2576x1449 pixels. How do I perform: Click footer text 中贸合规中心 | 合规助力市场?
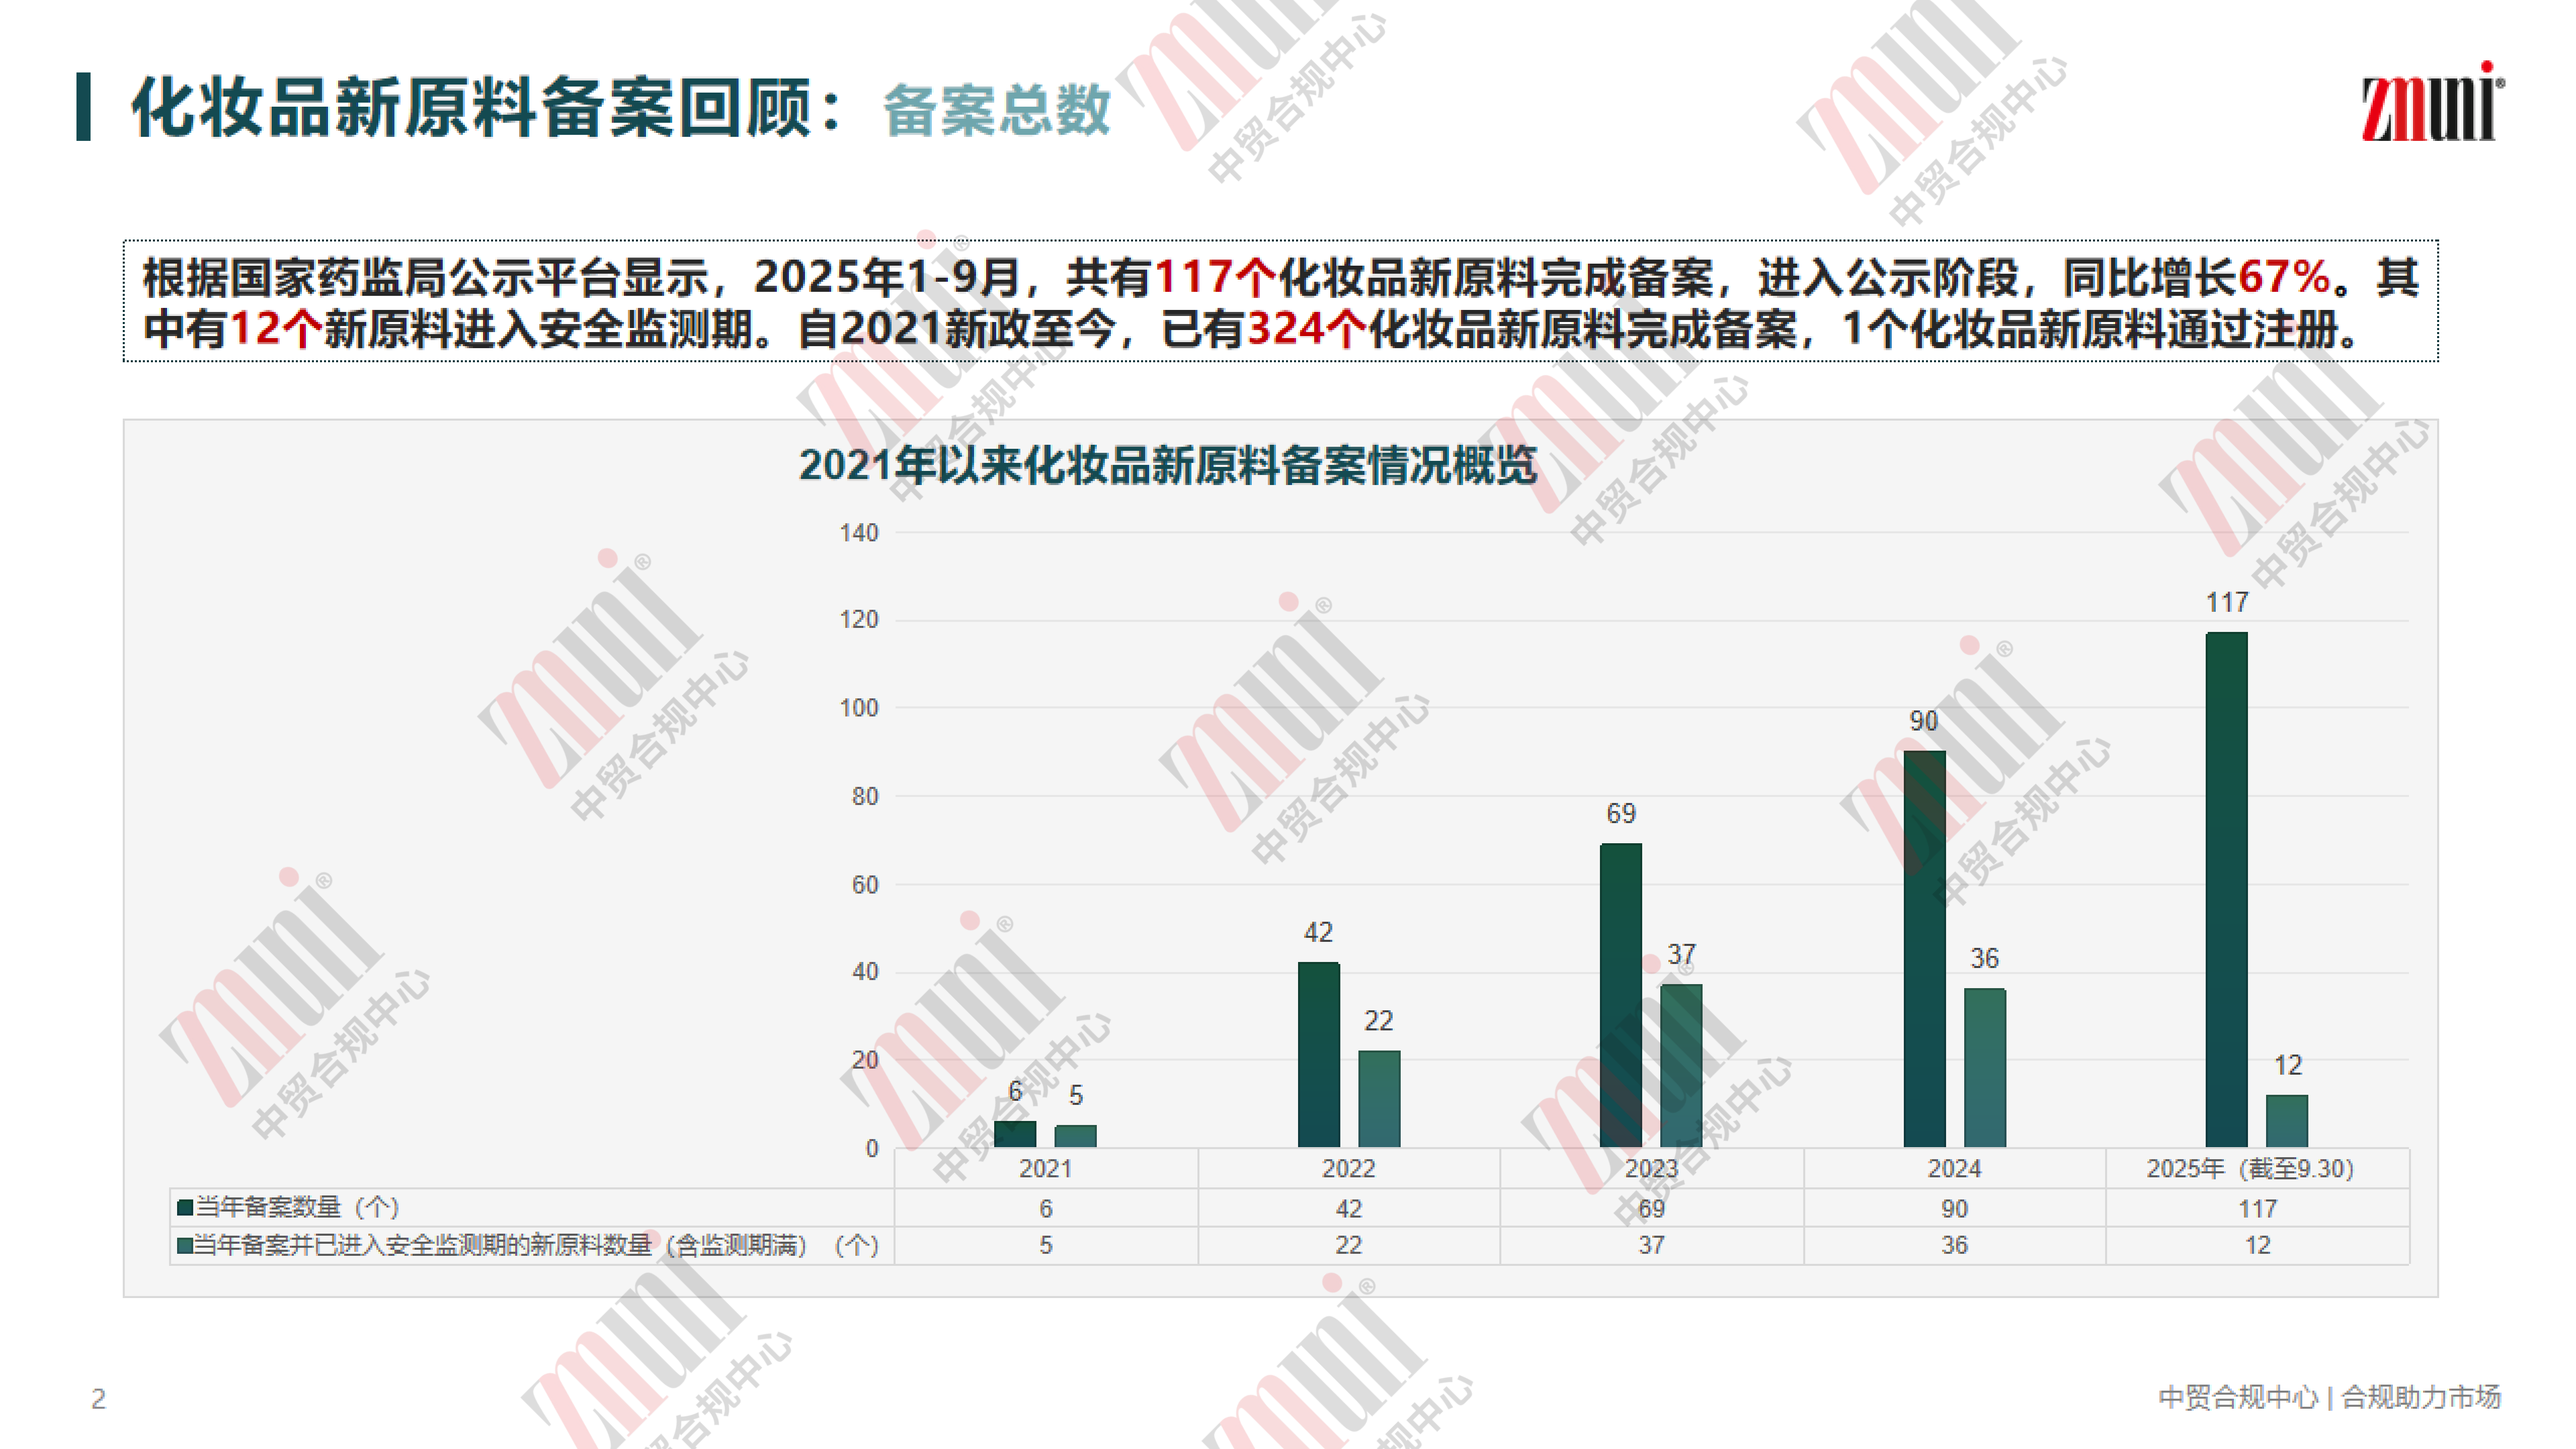pyautogui.click(x=2329, y=1397)
